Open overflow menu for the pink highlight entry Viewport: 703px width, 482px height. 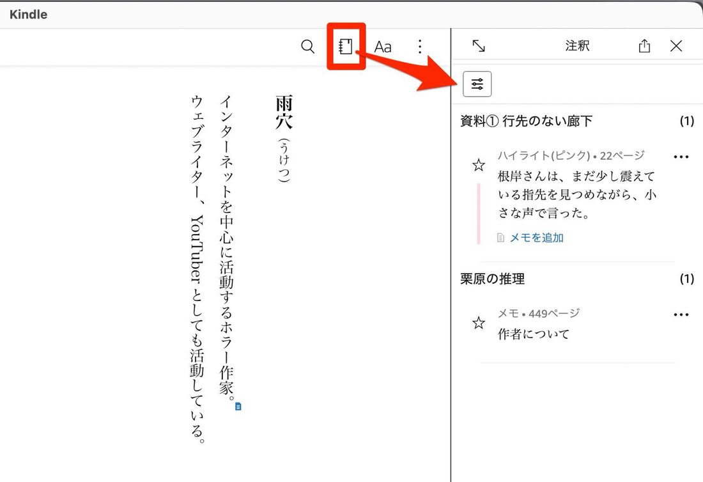coord(681,157)
